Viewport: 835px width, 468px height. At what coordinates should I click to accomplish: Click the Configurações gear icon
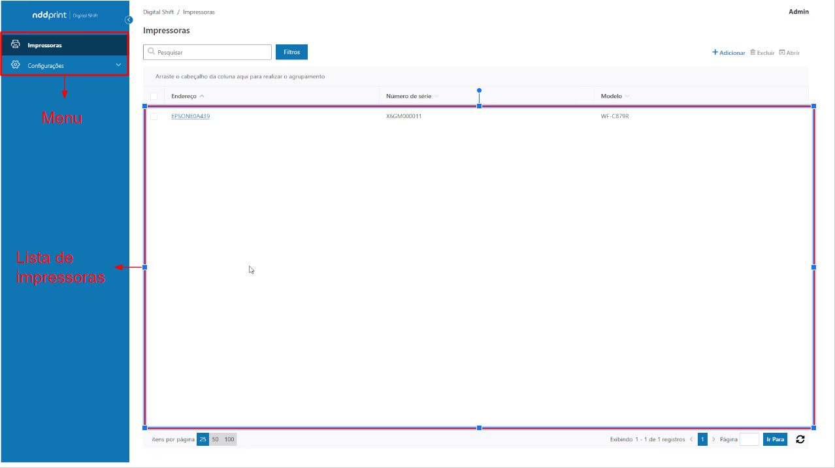point(16,65)
